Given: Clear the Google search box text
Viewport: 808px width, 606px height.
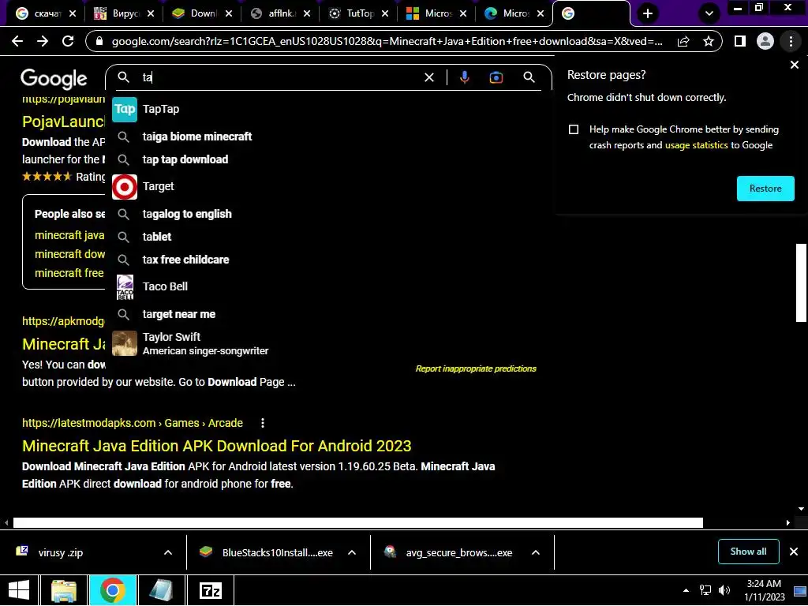Looking at the screenshot, I should click(x=428, y=77).
